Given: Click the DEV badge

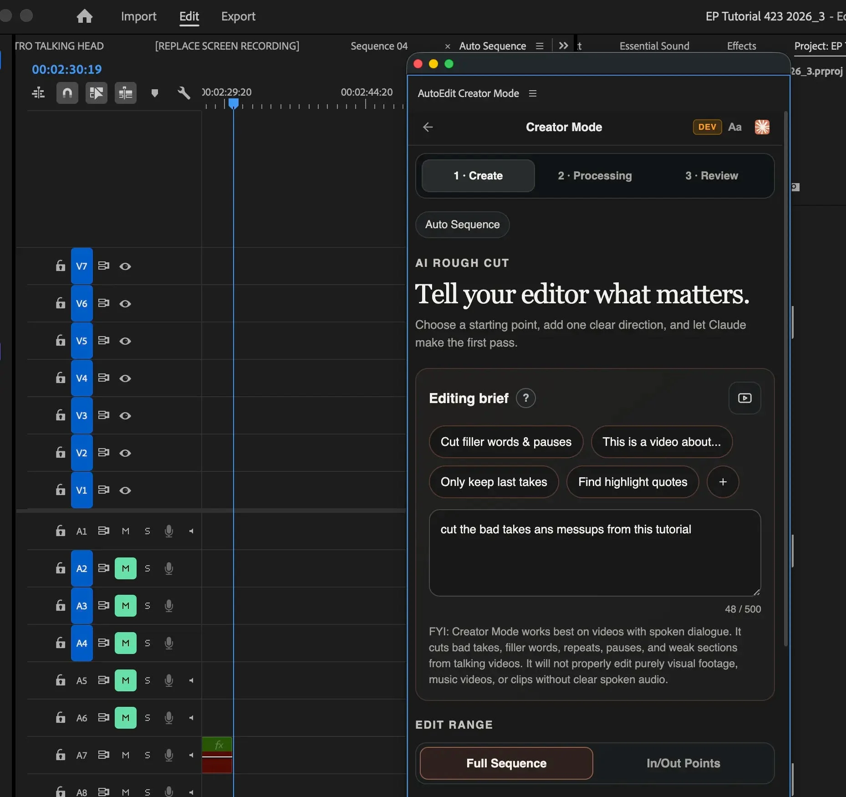Looking at the screenshot, I should pyautogui.click(x=707, y=127).
